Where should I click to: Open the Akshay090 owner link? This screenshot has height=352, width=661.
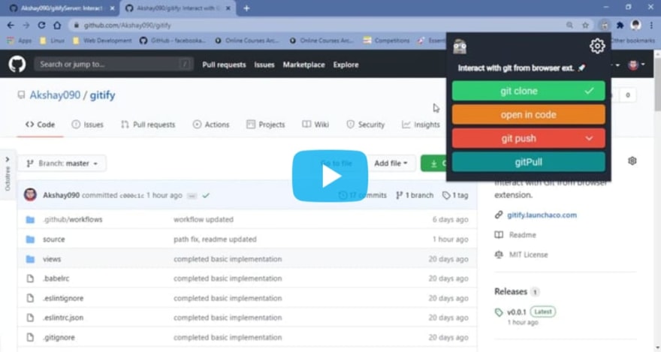click(x=55, y=95)
